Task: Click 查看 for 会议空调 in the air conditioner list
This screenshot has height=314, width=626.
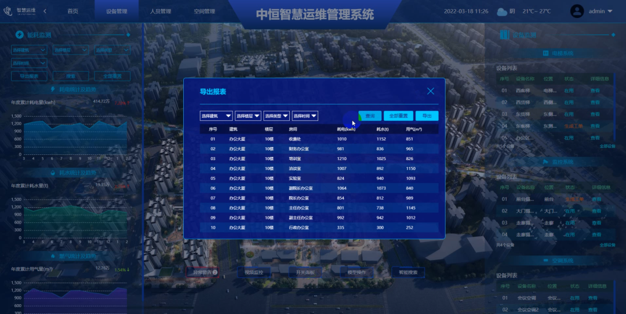Action: pyautogui.click(x=592, y=298)
